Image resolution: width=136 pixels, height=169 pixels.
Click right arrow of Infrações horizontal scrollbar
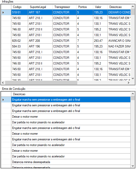point(129,83)
